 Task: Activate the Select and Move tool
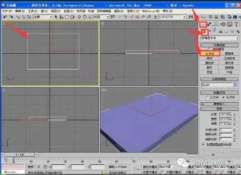click(79, 17)
